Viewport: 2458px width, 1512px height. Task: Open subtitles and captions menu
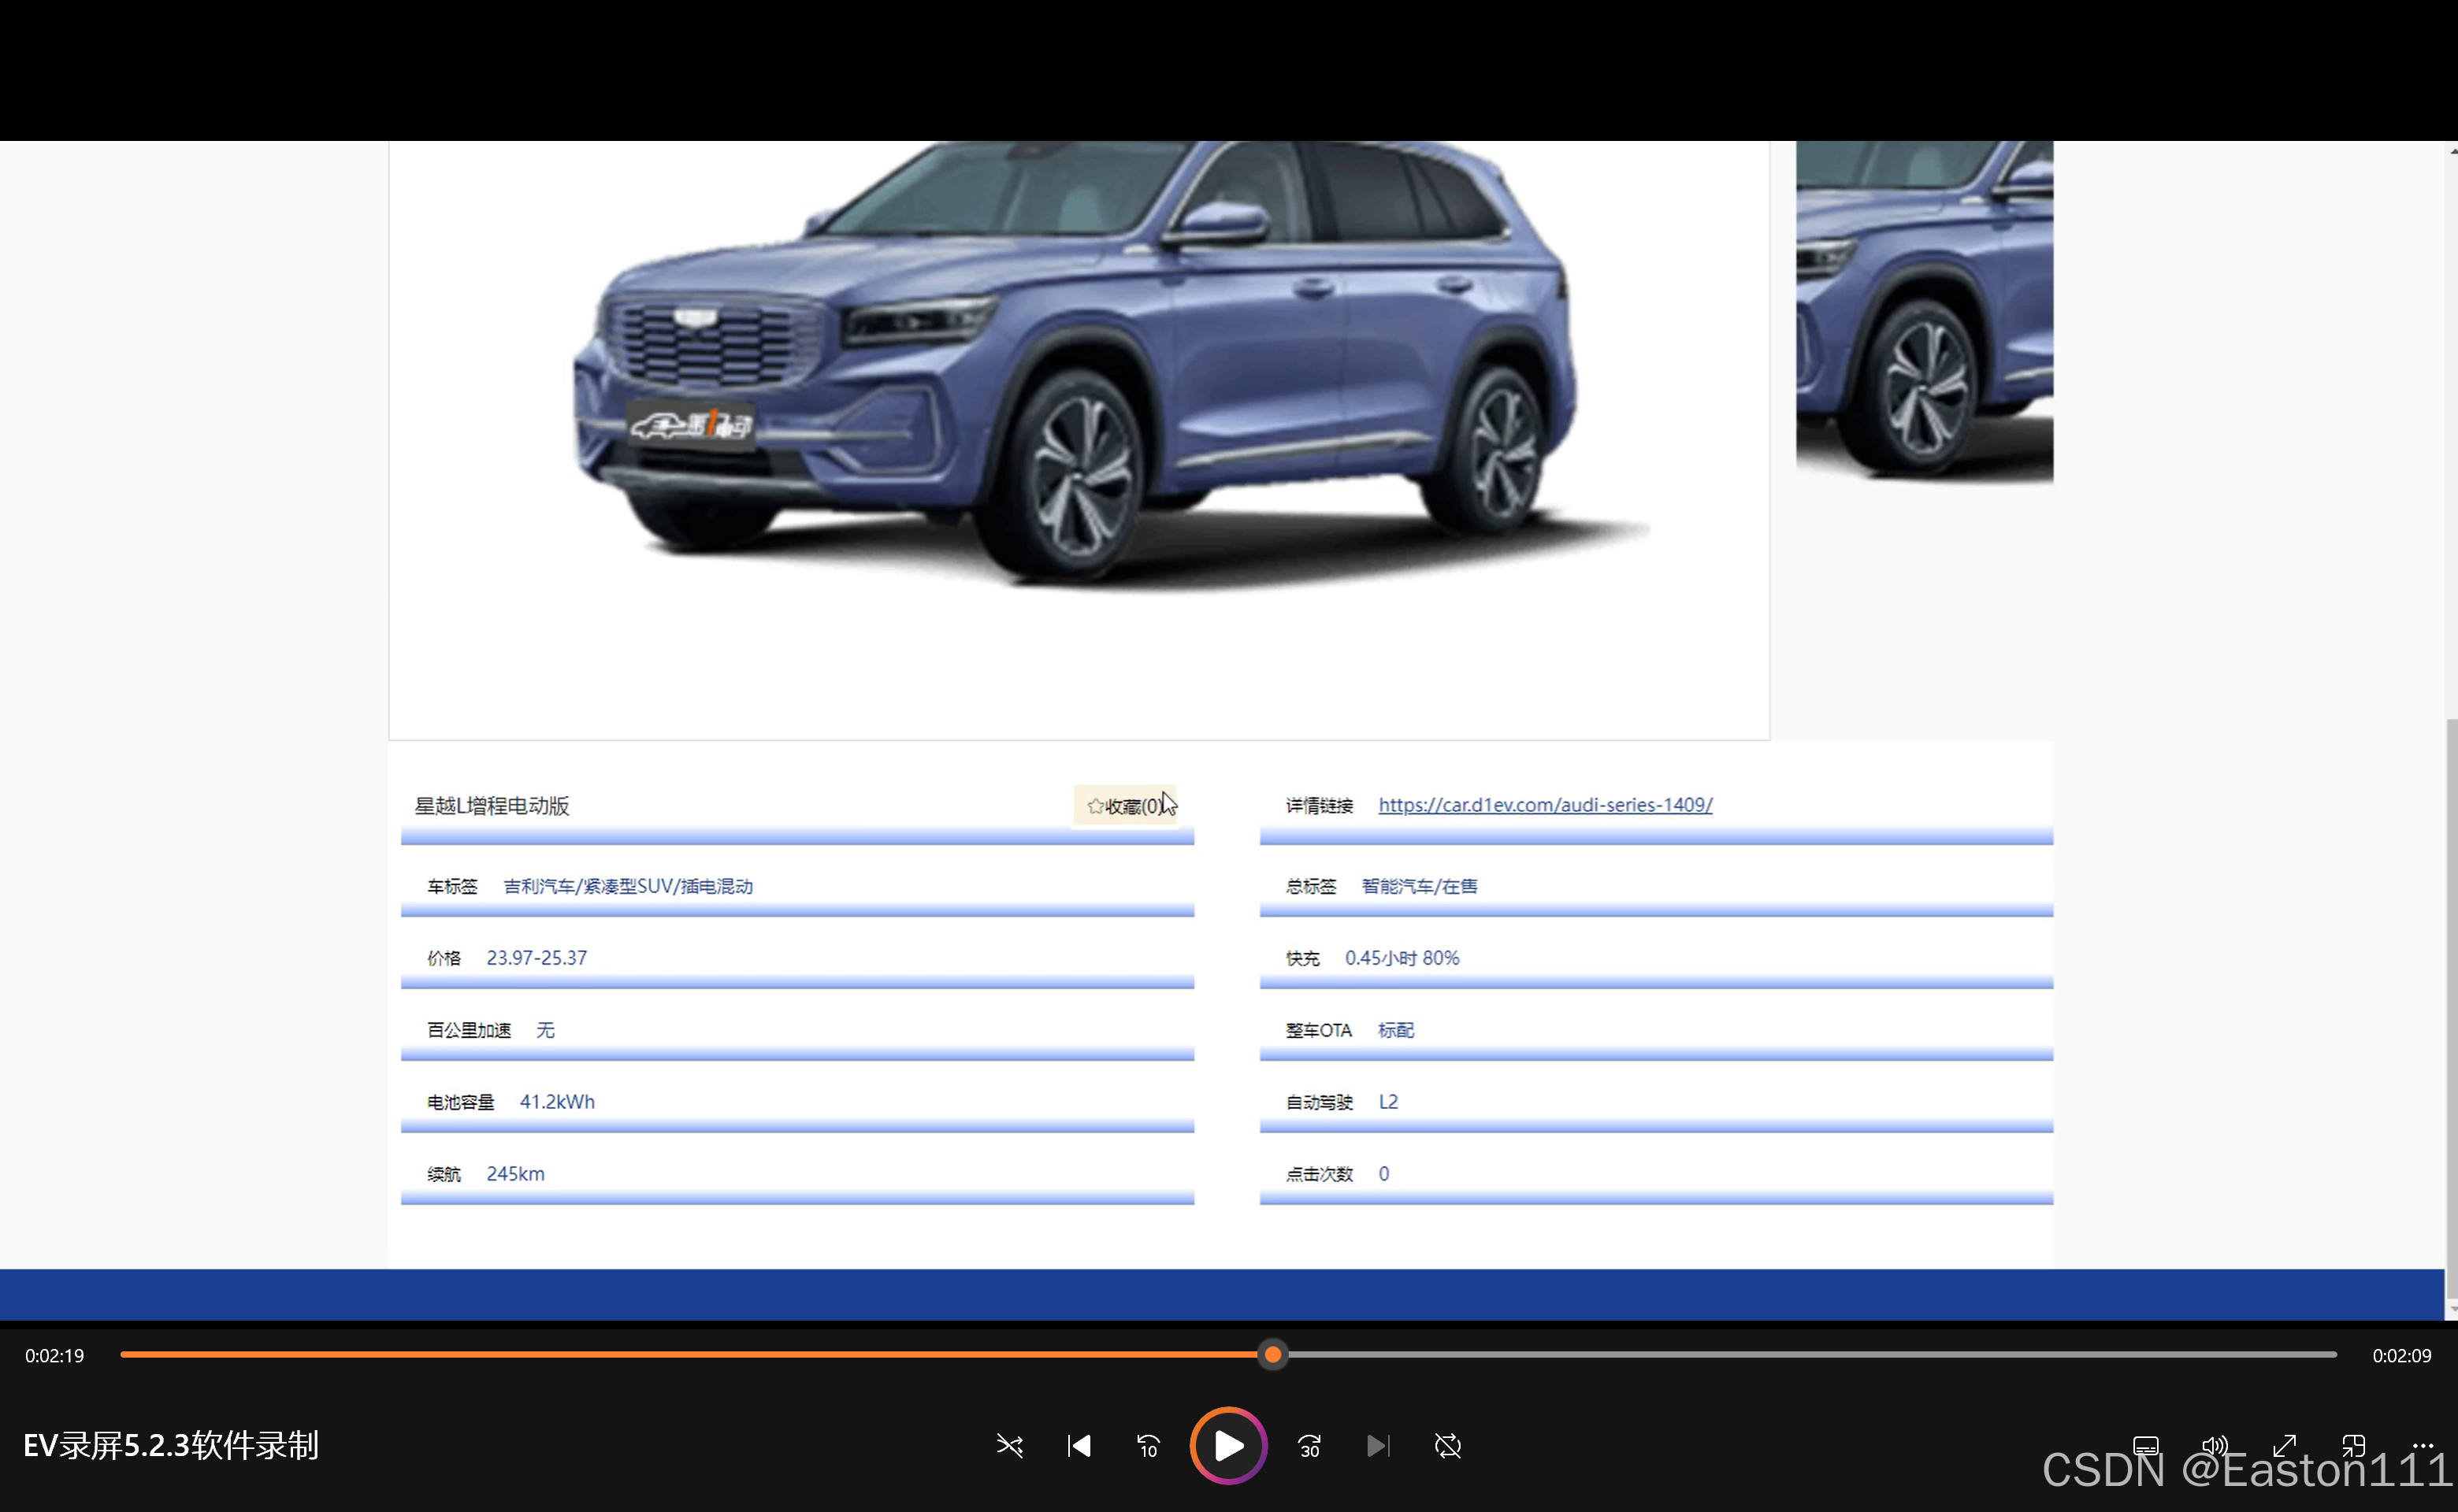pyautogui.click(x=2145, y=1446)
